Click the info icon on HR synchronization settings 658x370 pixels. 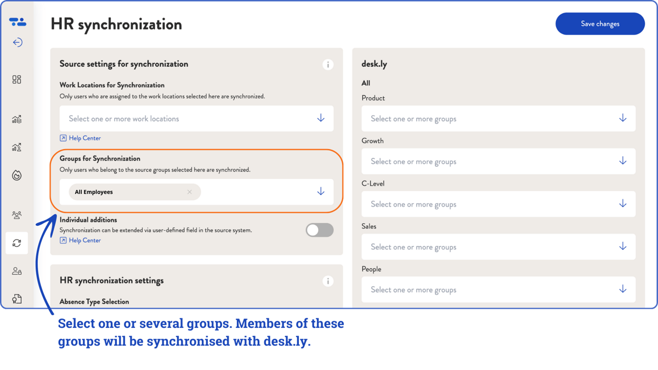(x=328, y=281)
